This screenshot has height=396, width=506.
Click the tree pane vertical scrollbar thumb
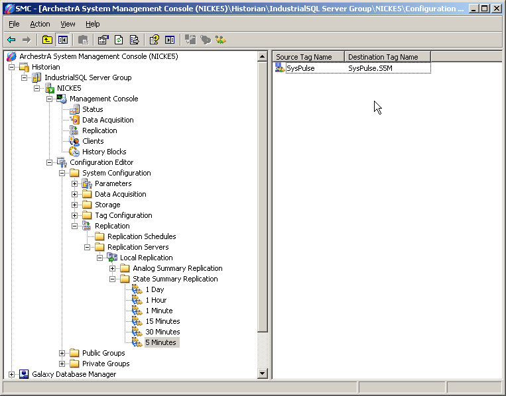click(263, 197)
